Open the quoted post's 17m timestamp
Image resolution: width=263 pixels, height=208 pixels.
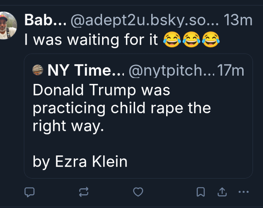231,70
